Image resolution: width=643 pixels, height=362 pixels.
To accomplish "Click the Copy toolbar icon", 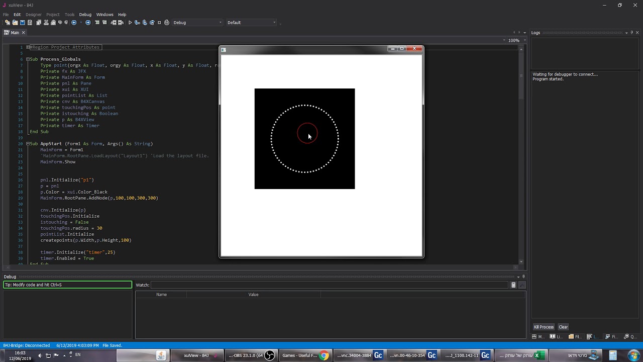I will click(x=39, y=23).
